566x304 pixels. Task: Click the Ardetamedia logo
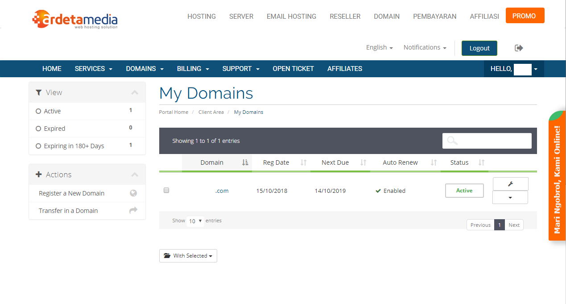coord(75,19)
